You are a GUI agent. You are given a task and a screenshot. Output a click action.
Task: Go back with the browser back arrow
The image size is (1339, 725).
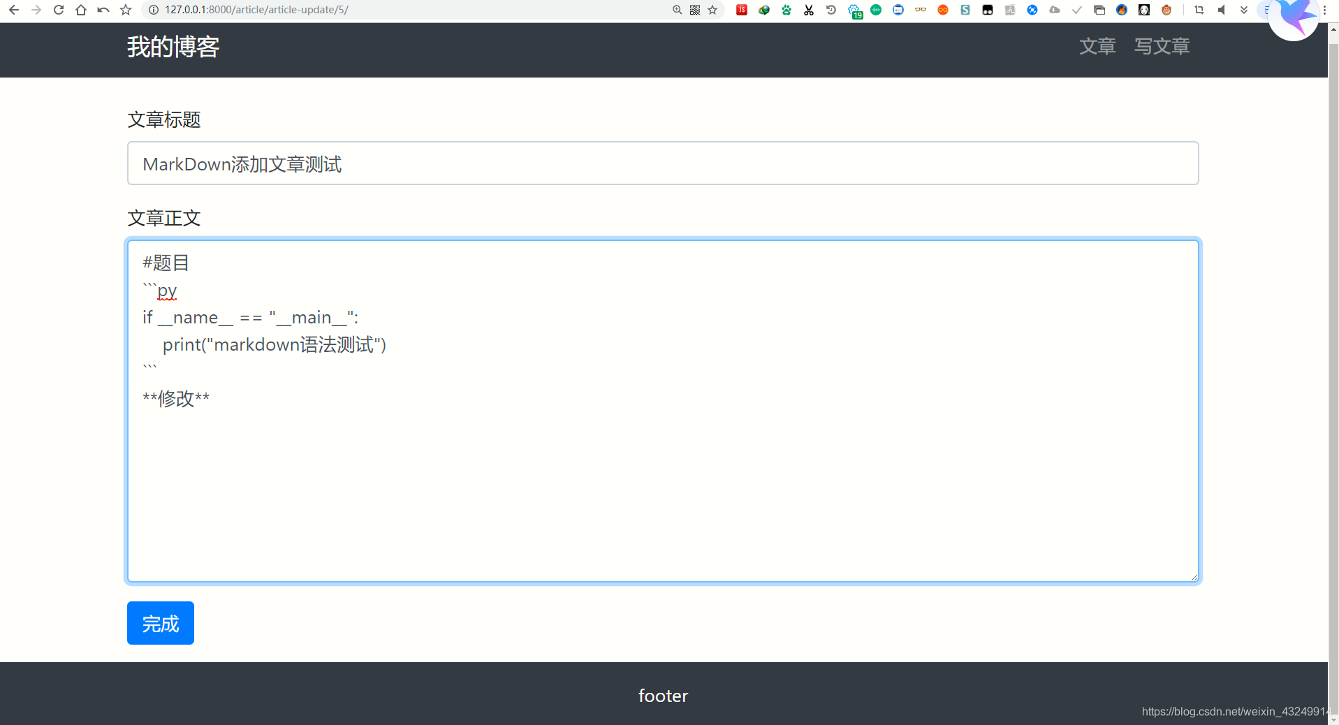click(x=14, y=10)
